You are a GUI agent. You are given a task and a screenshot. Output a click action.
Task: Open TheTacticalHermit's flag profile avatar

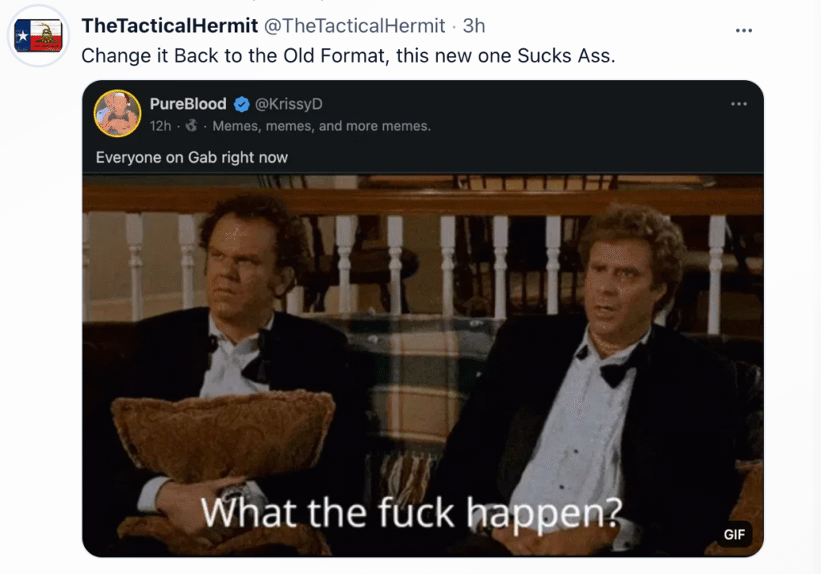38,36
